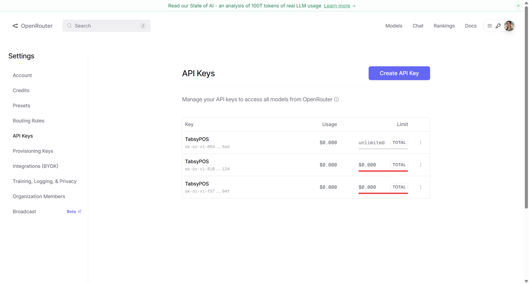
Task: Click the OpenRouter logo icon
Action: (x=15, y=26)
